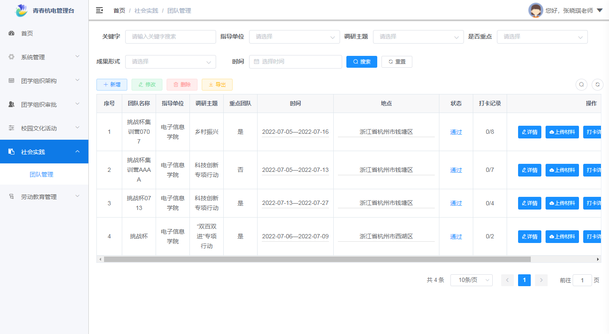Click the 新增 button

(112, 85)
